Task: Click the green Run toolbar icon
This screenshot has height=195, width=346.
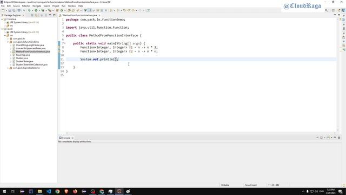Action: pos(36,10)
